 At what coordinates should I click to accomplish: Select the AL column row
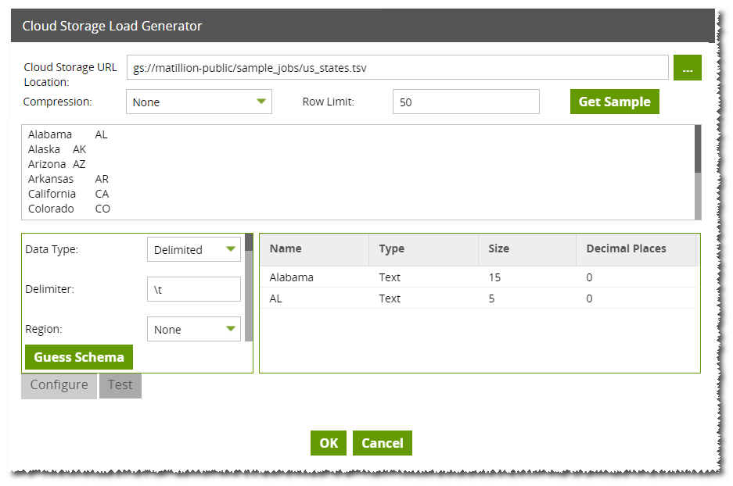(x=478, y=298)
